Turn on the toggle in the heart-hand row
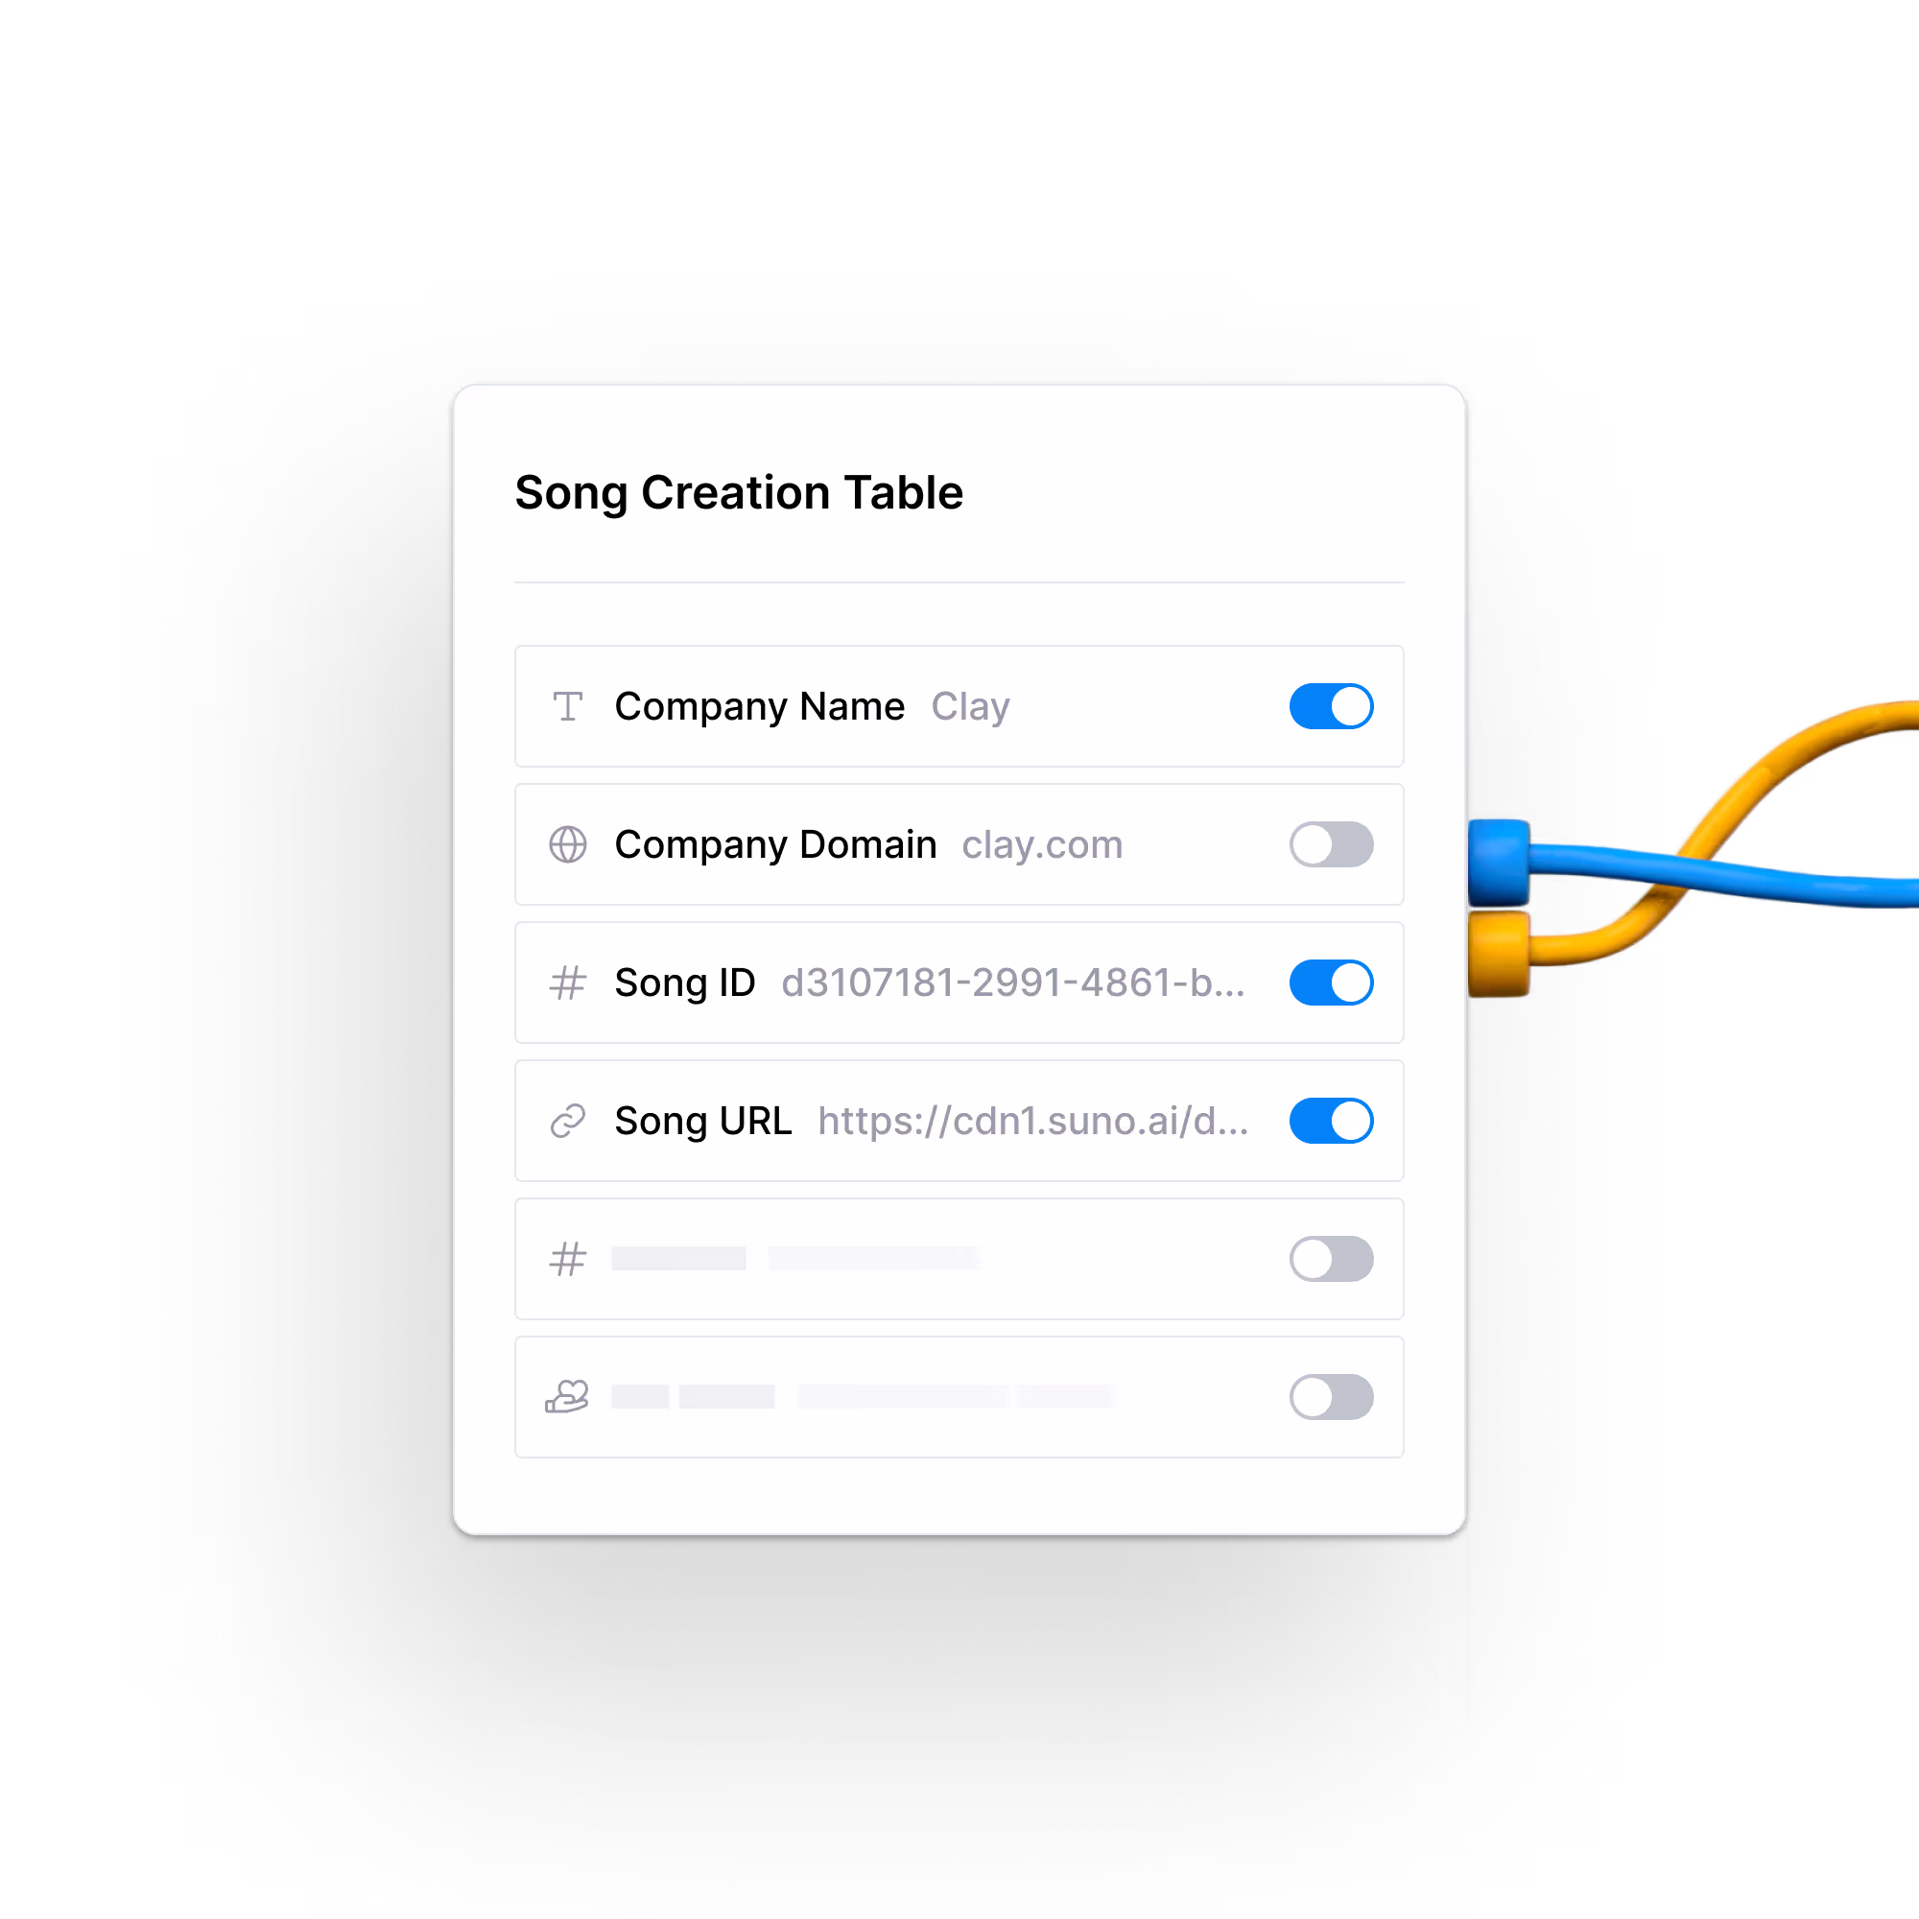This screenshot has width=1919, height=1919. (1331, 1396)
